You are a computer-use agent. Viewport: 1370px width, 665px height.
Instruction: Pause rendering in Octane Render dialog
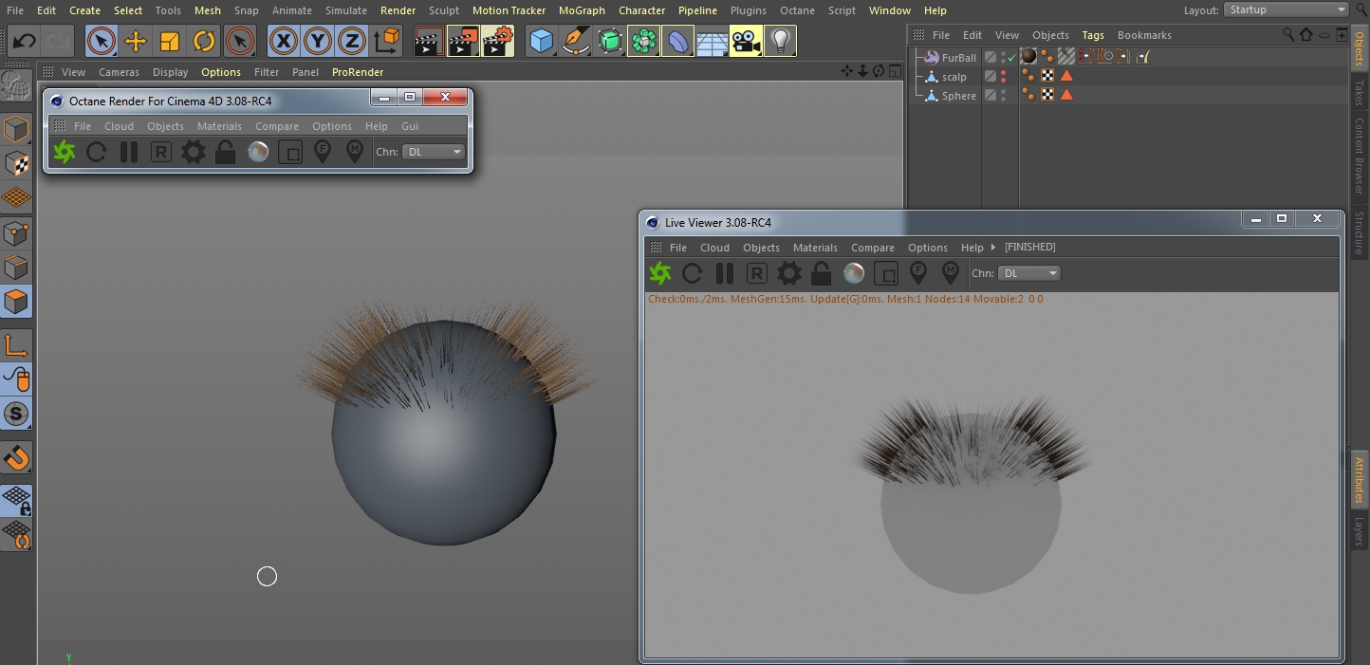click(129, 152)
